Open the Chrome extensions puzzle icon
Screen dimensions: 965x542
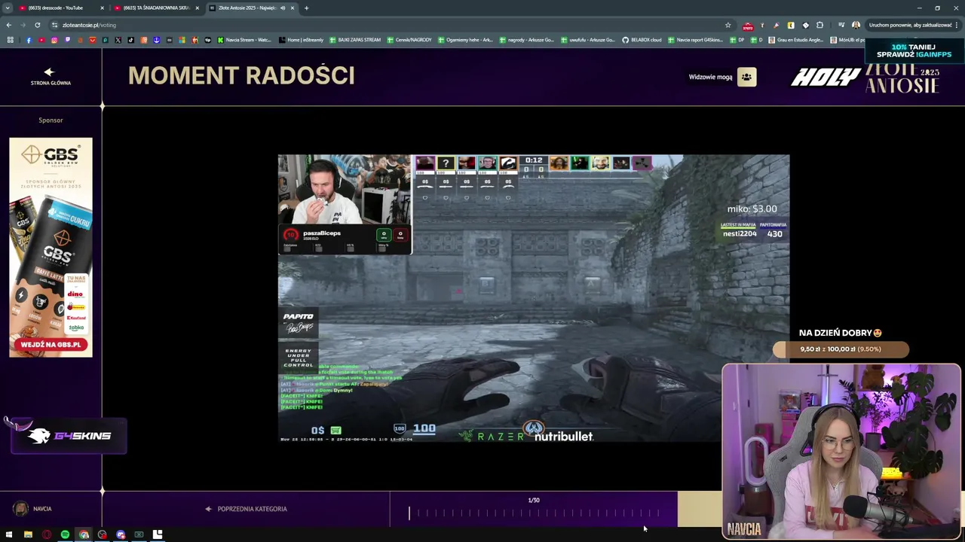point(819,25)
